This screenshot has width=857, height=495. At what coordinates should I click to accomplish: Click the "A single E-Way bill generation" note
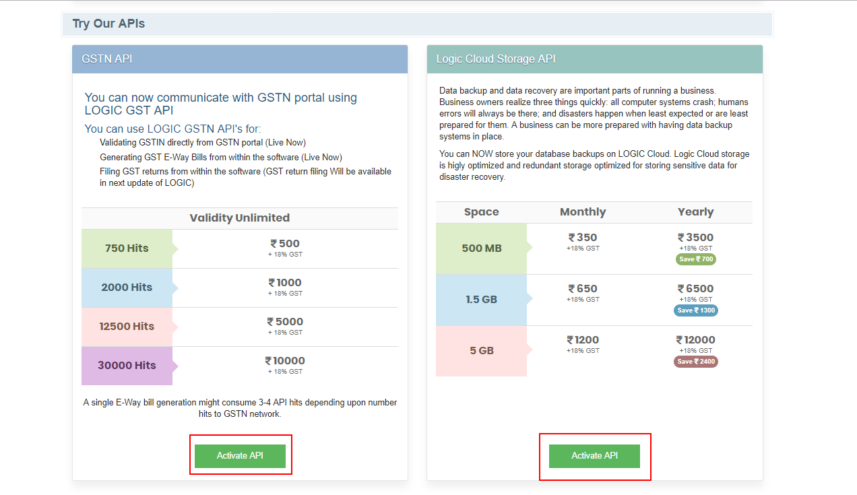click(x=240, y=408)
